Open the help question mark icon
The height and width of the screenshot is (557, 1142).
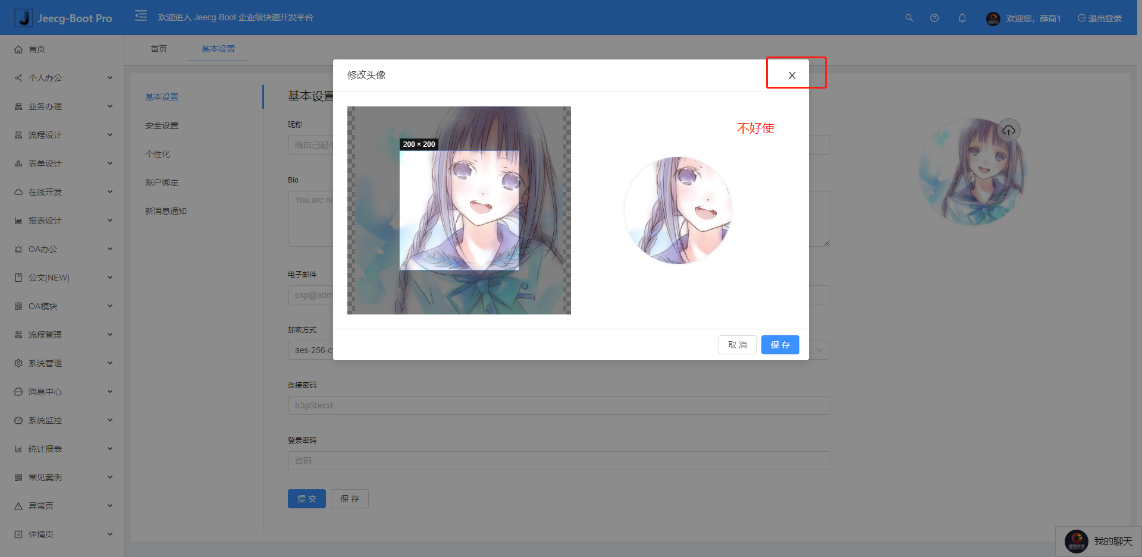coord(934,18)
